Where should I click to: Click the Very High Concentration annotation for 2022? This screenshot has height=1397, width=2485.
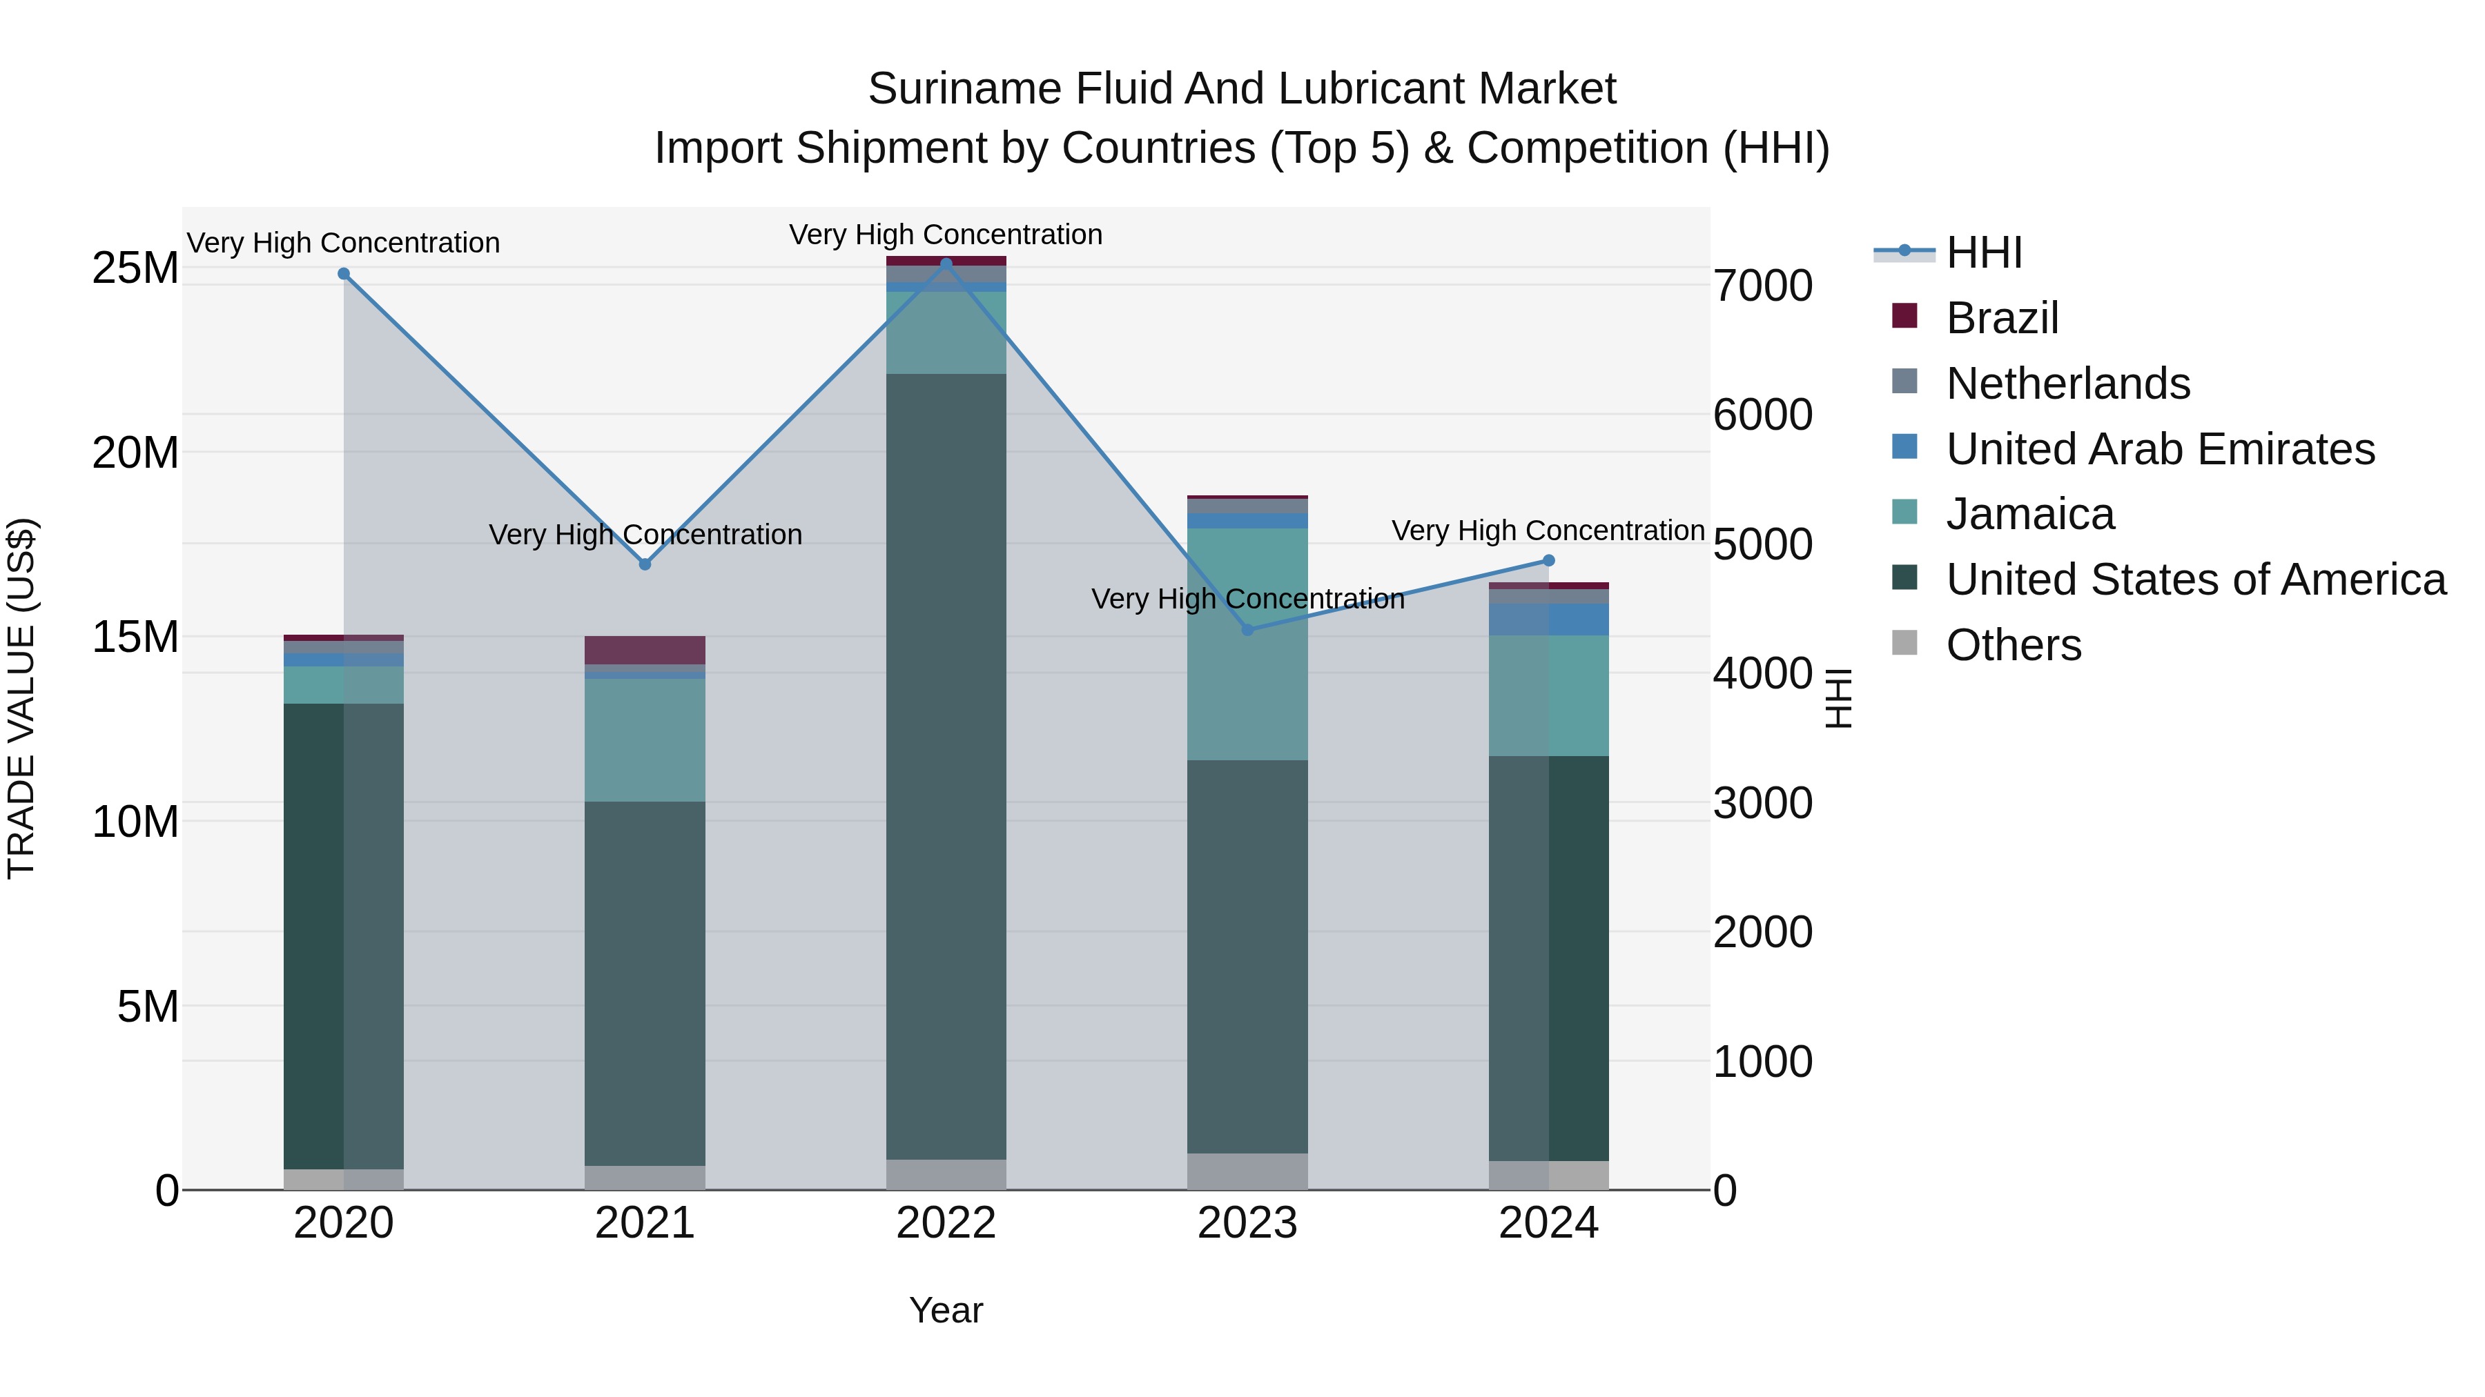click(946, 235)
